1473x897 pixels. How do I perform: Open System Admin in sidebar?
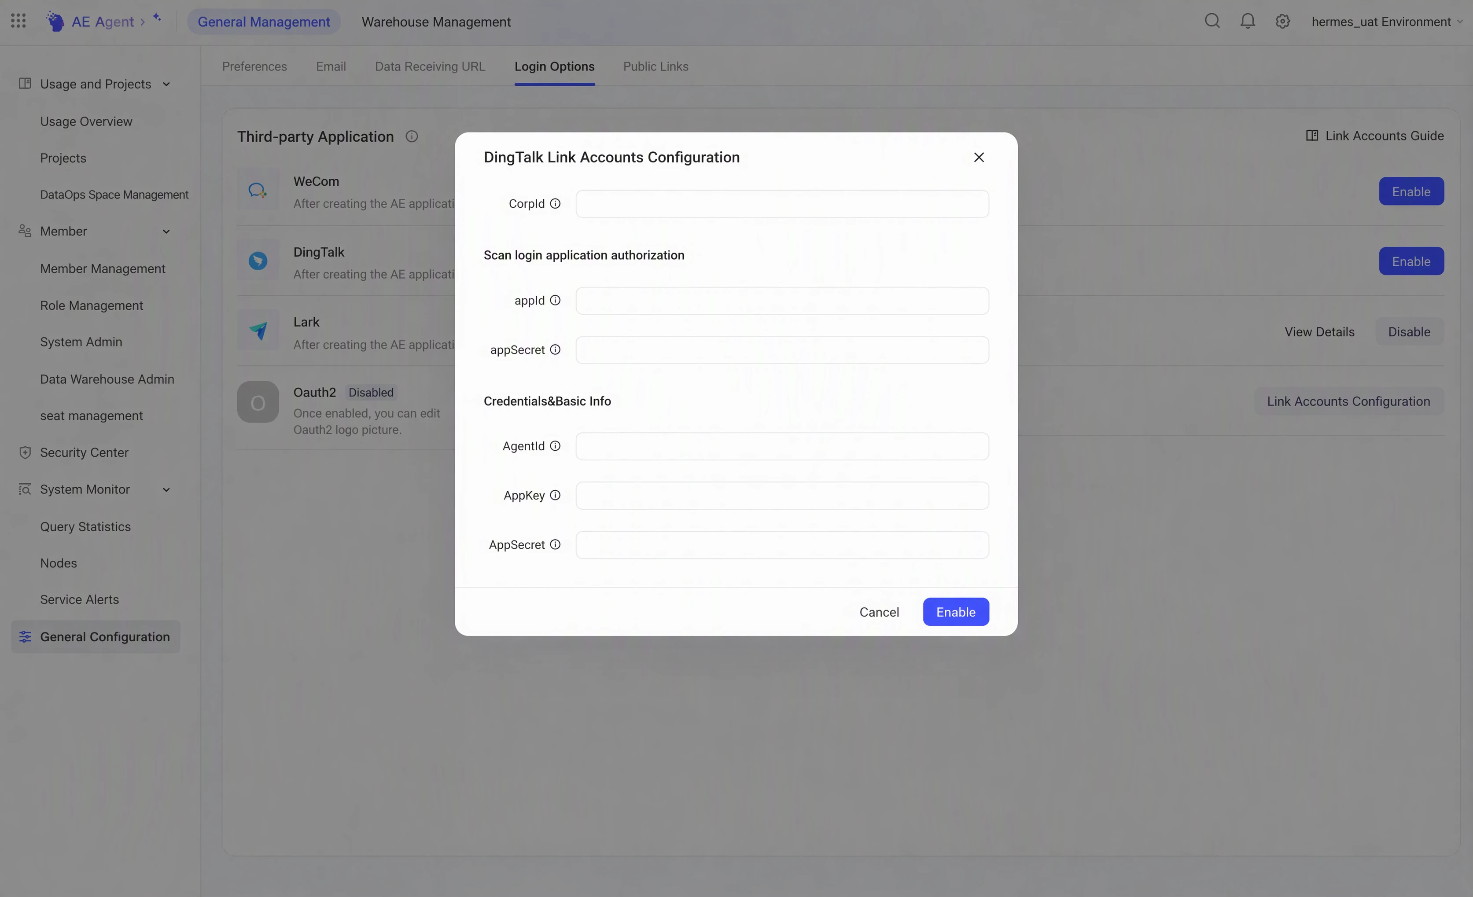(x=81, y=342)
